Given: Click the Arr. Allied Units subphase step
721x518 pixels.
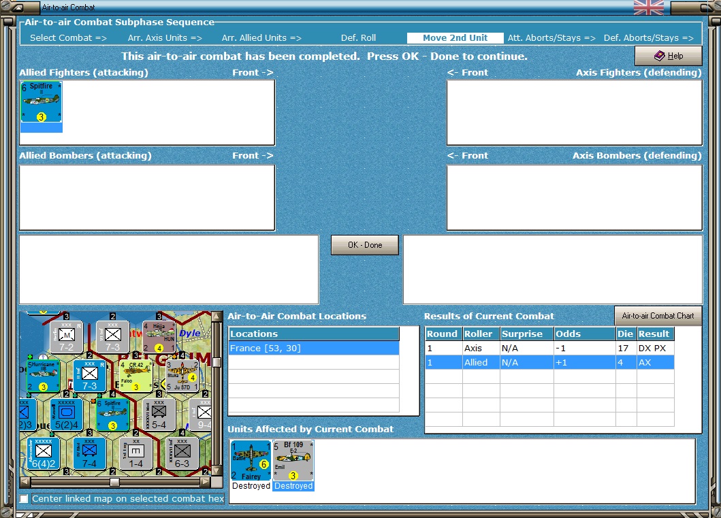Looking at the screenshot, I should point(261,38).
